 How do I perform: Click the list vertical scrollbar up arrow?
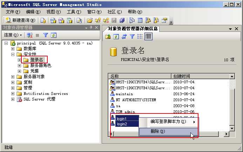(x=232, y=76)
